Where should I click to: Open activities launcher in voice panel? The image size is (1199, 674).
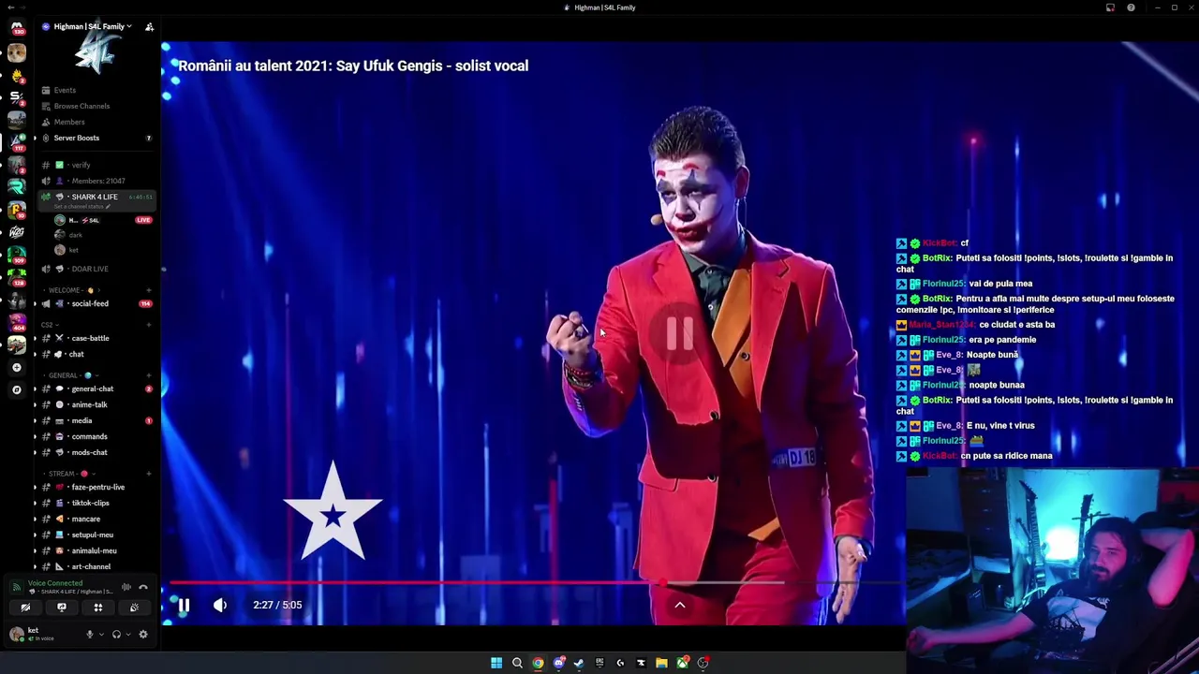97,608
